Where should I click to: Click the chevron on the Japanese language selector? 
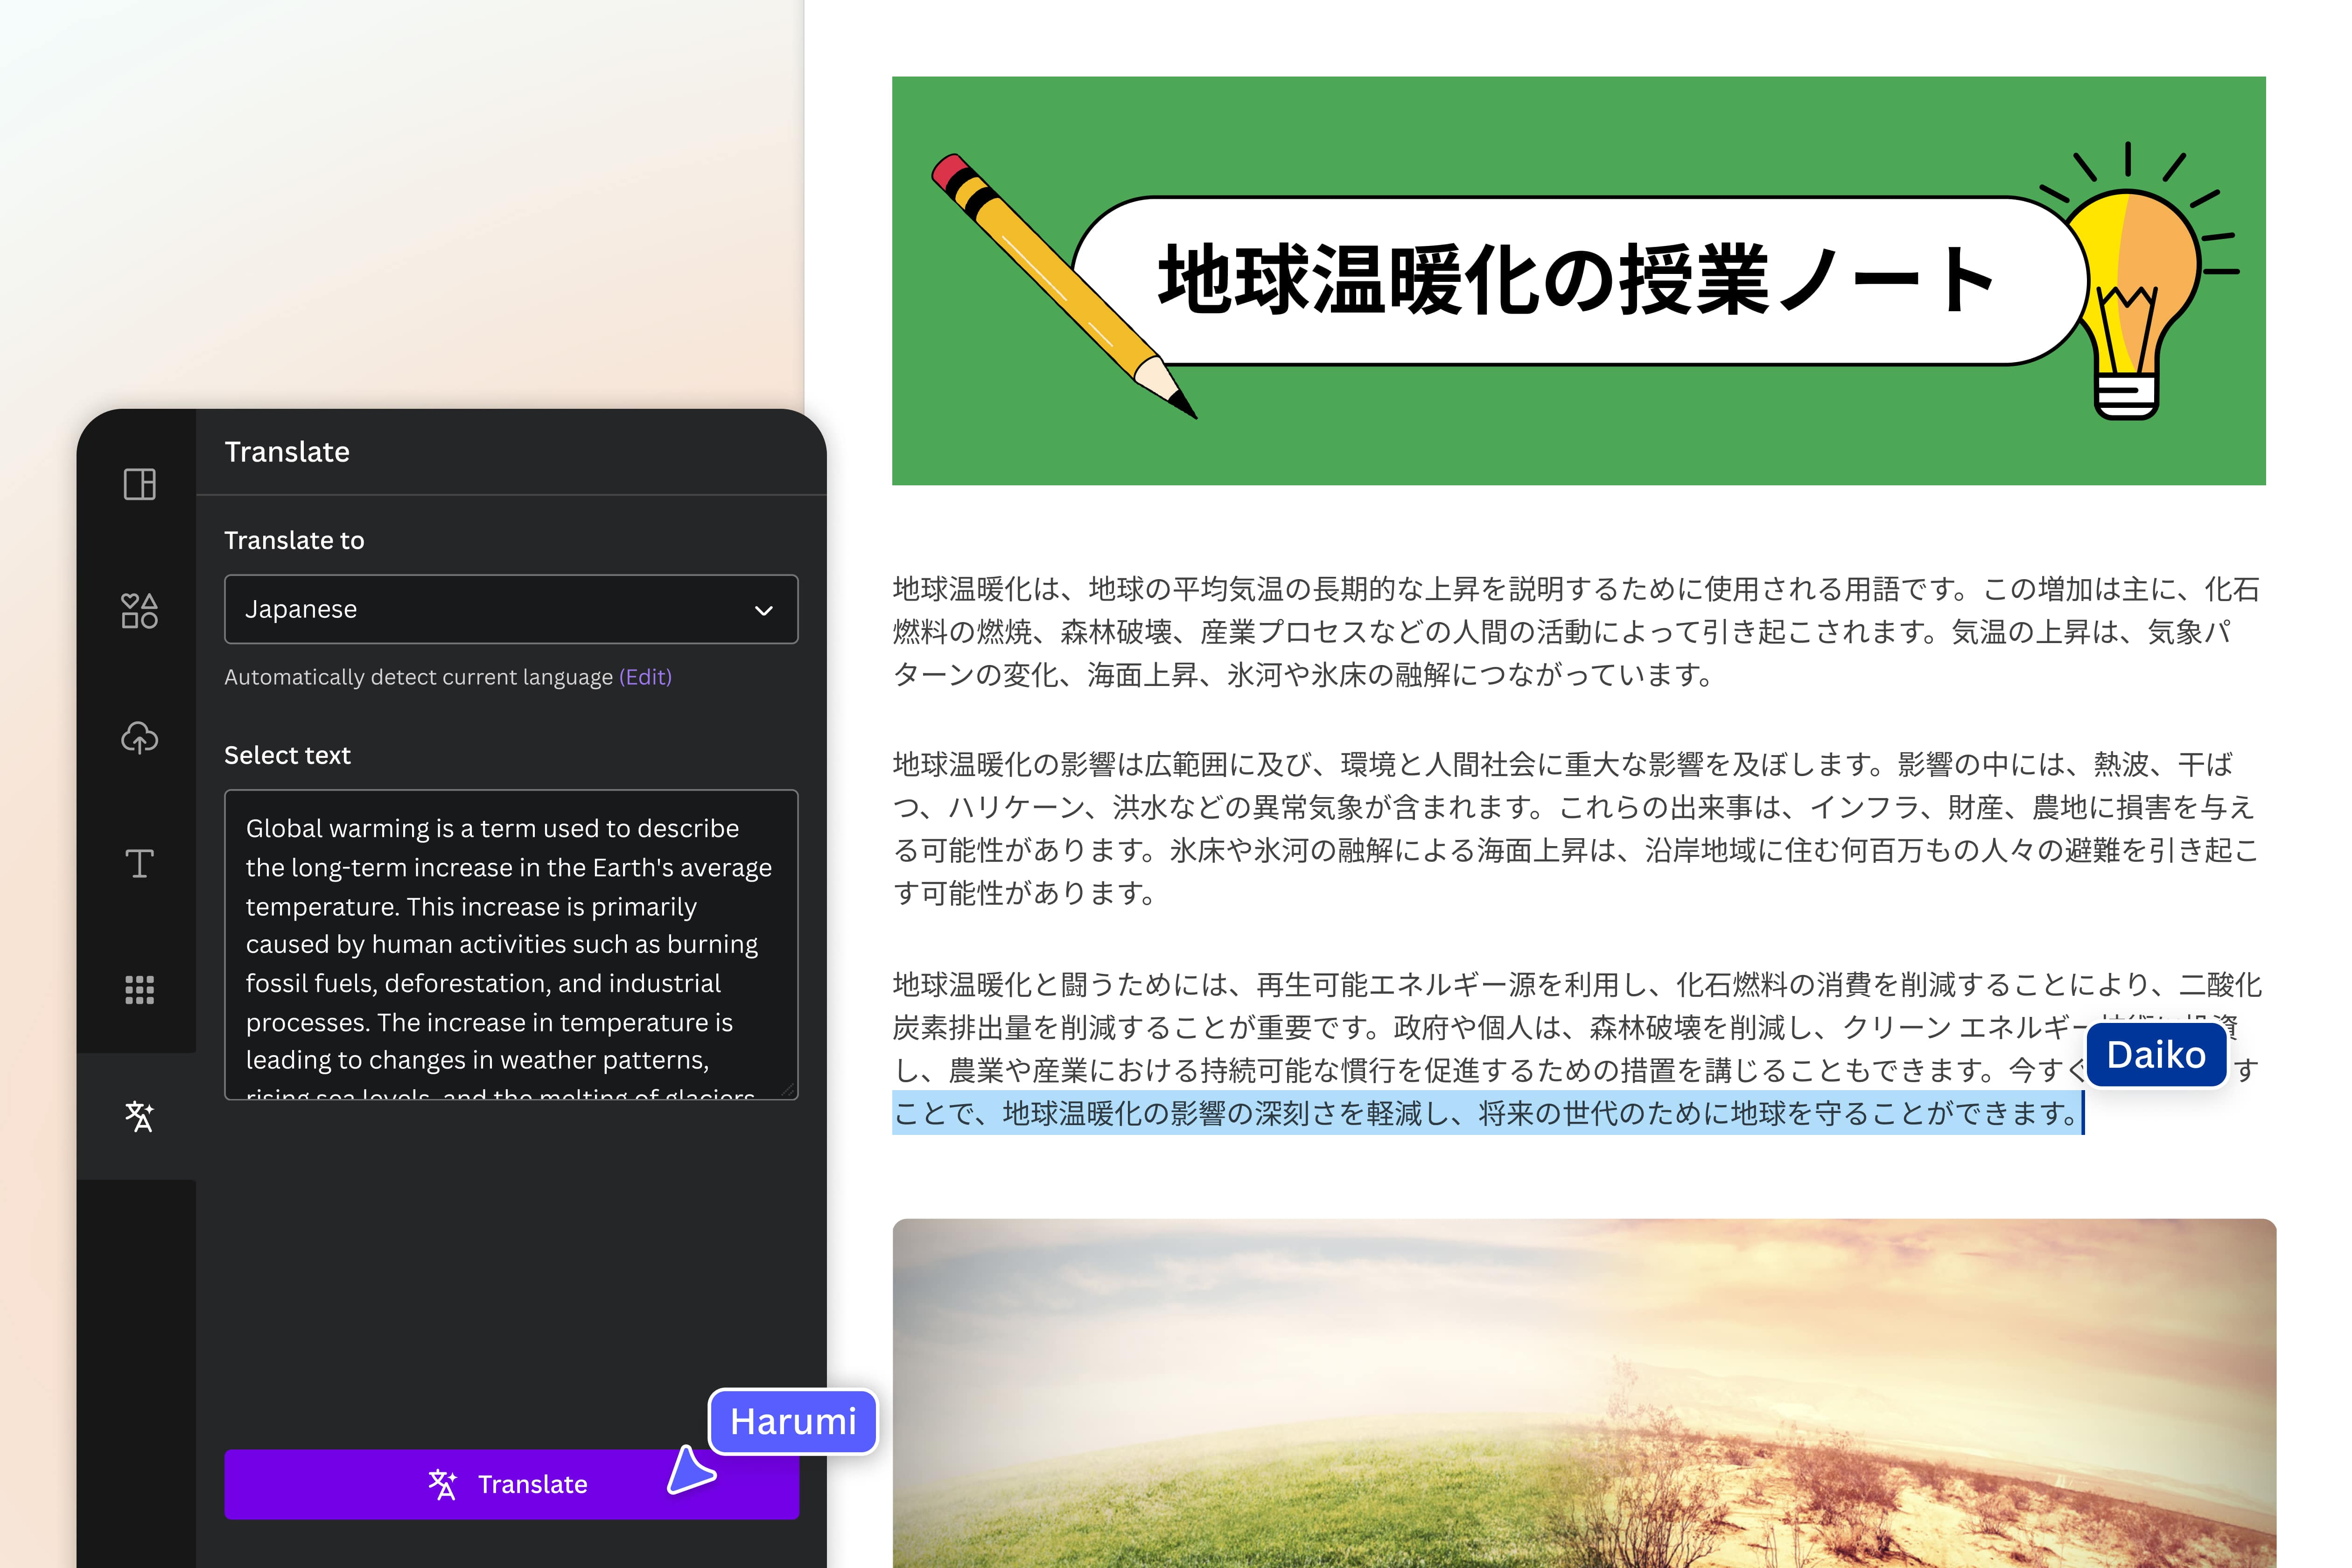tap(764, 609)
